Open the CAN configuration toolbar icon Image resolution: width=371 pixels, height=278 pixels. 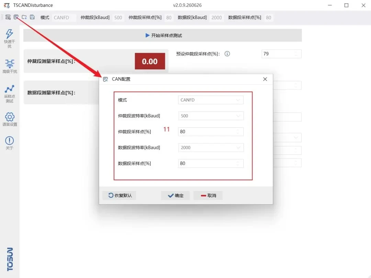pyautogui.click(x=16, y=17)
